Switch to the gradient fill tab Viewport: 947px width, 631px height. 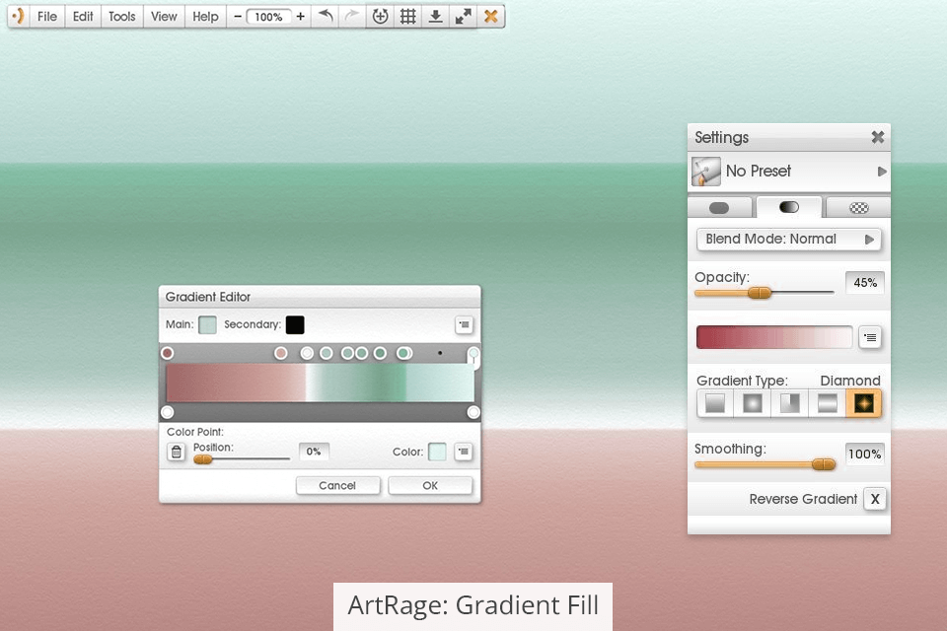tap(789, 207)
